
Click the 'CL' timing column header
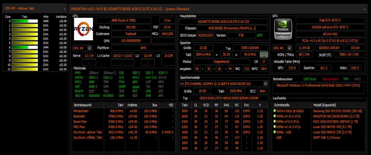(196, 105)
